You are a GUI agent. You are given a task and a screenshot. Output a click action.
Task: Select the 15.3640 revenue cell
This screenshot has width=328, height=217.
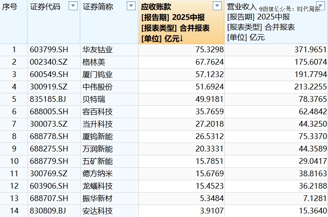312,211
